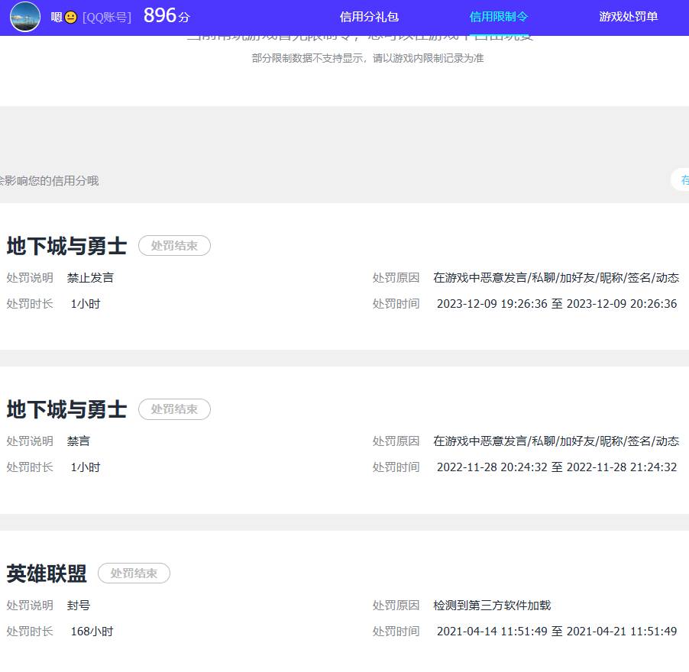Click the nickname 嗯 in the header

point(59,17)
